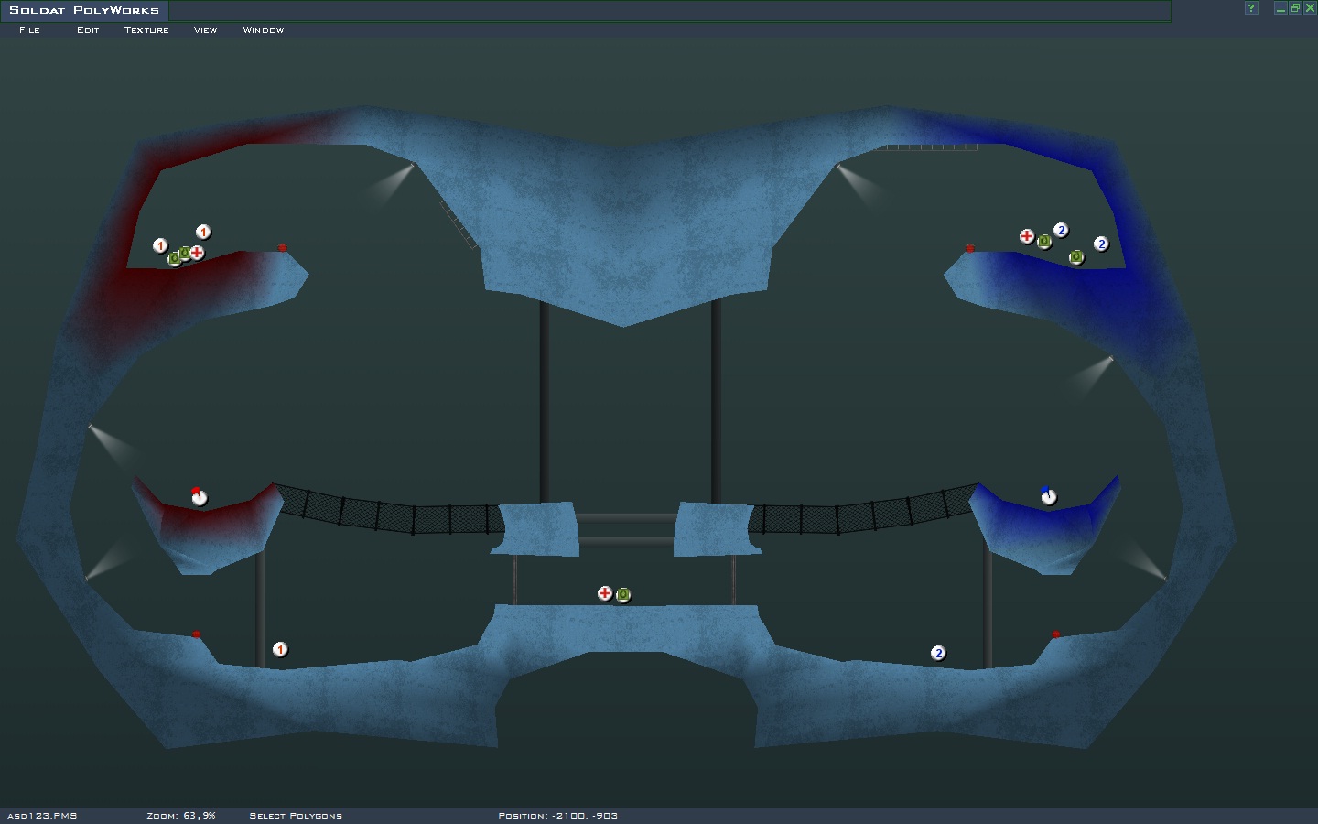Select rightmost team 2 spawn in blue base
1318x824 pixels.
(x=1101, y=244)
